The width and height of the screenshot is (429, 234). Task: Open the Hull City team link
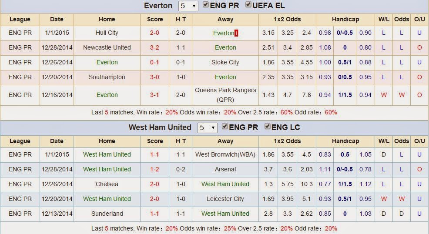[107, 33]
